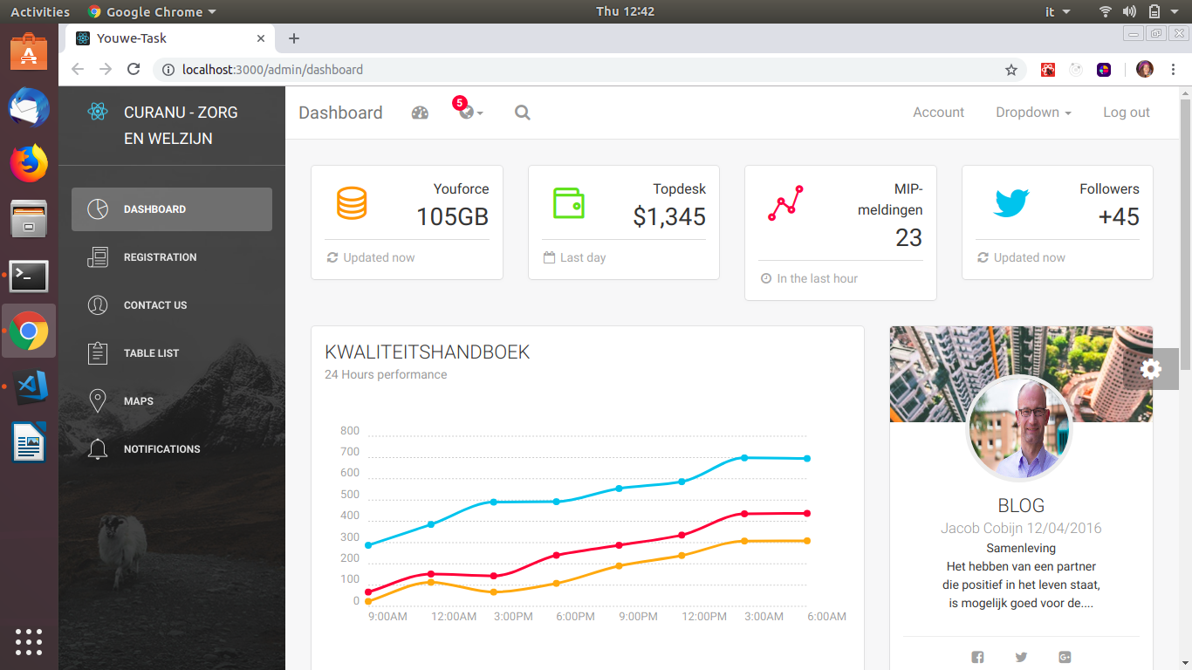Click the Twitter icon under blog card
Image resolution: width=1192 pixels, height=670 pixels.
pyautogui.click(x=1021, y=657)
